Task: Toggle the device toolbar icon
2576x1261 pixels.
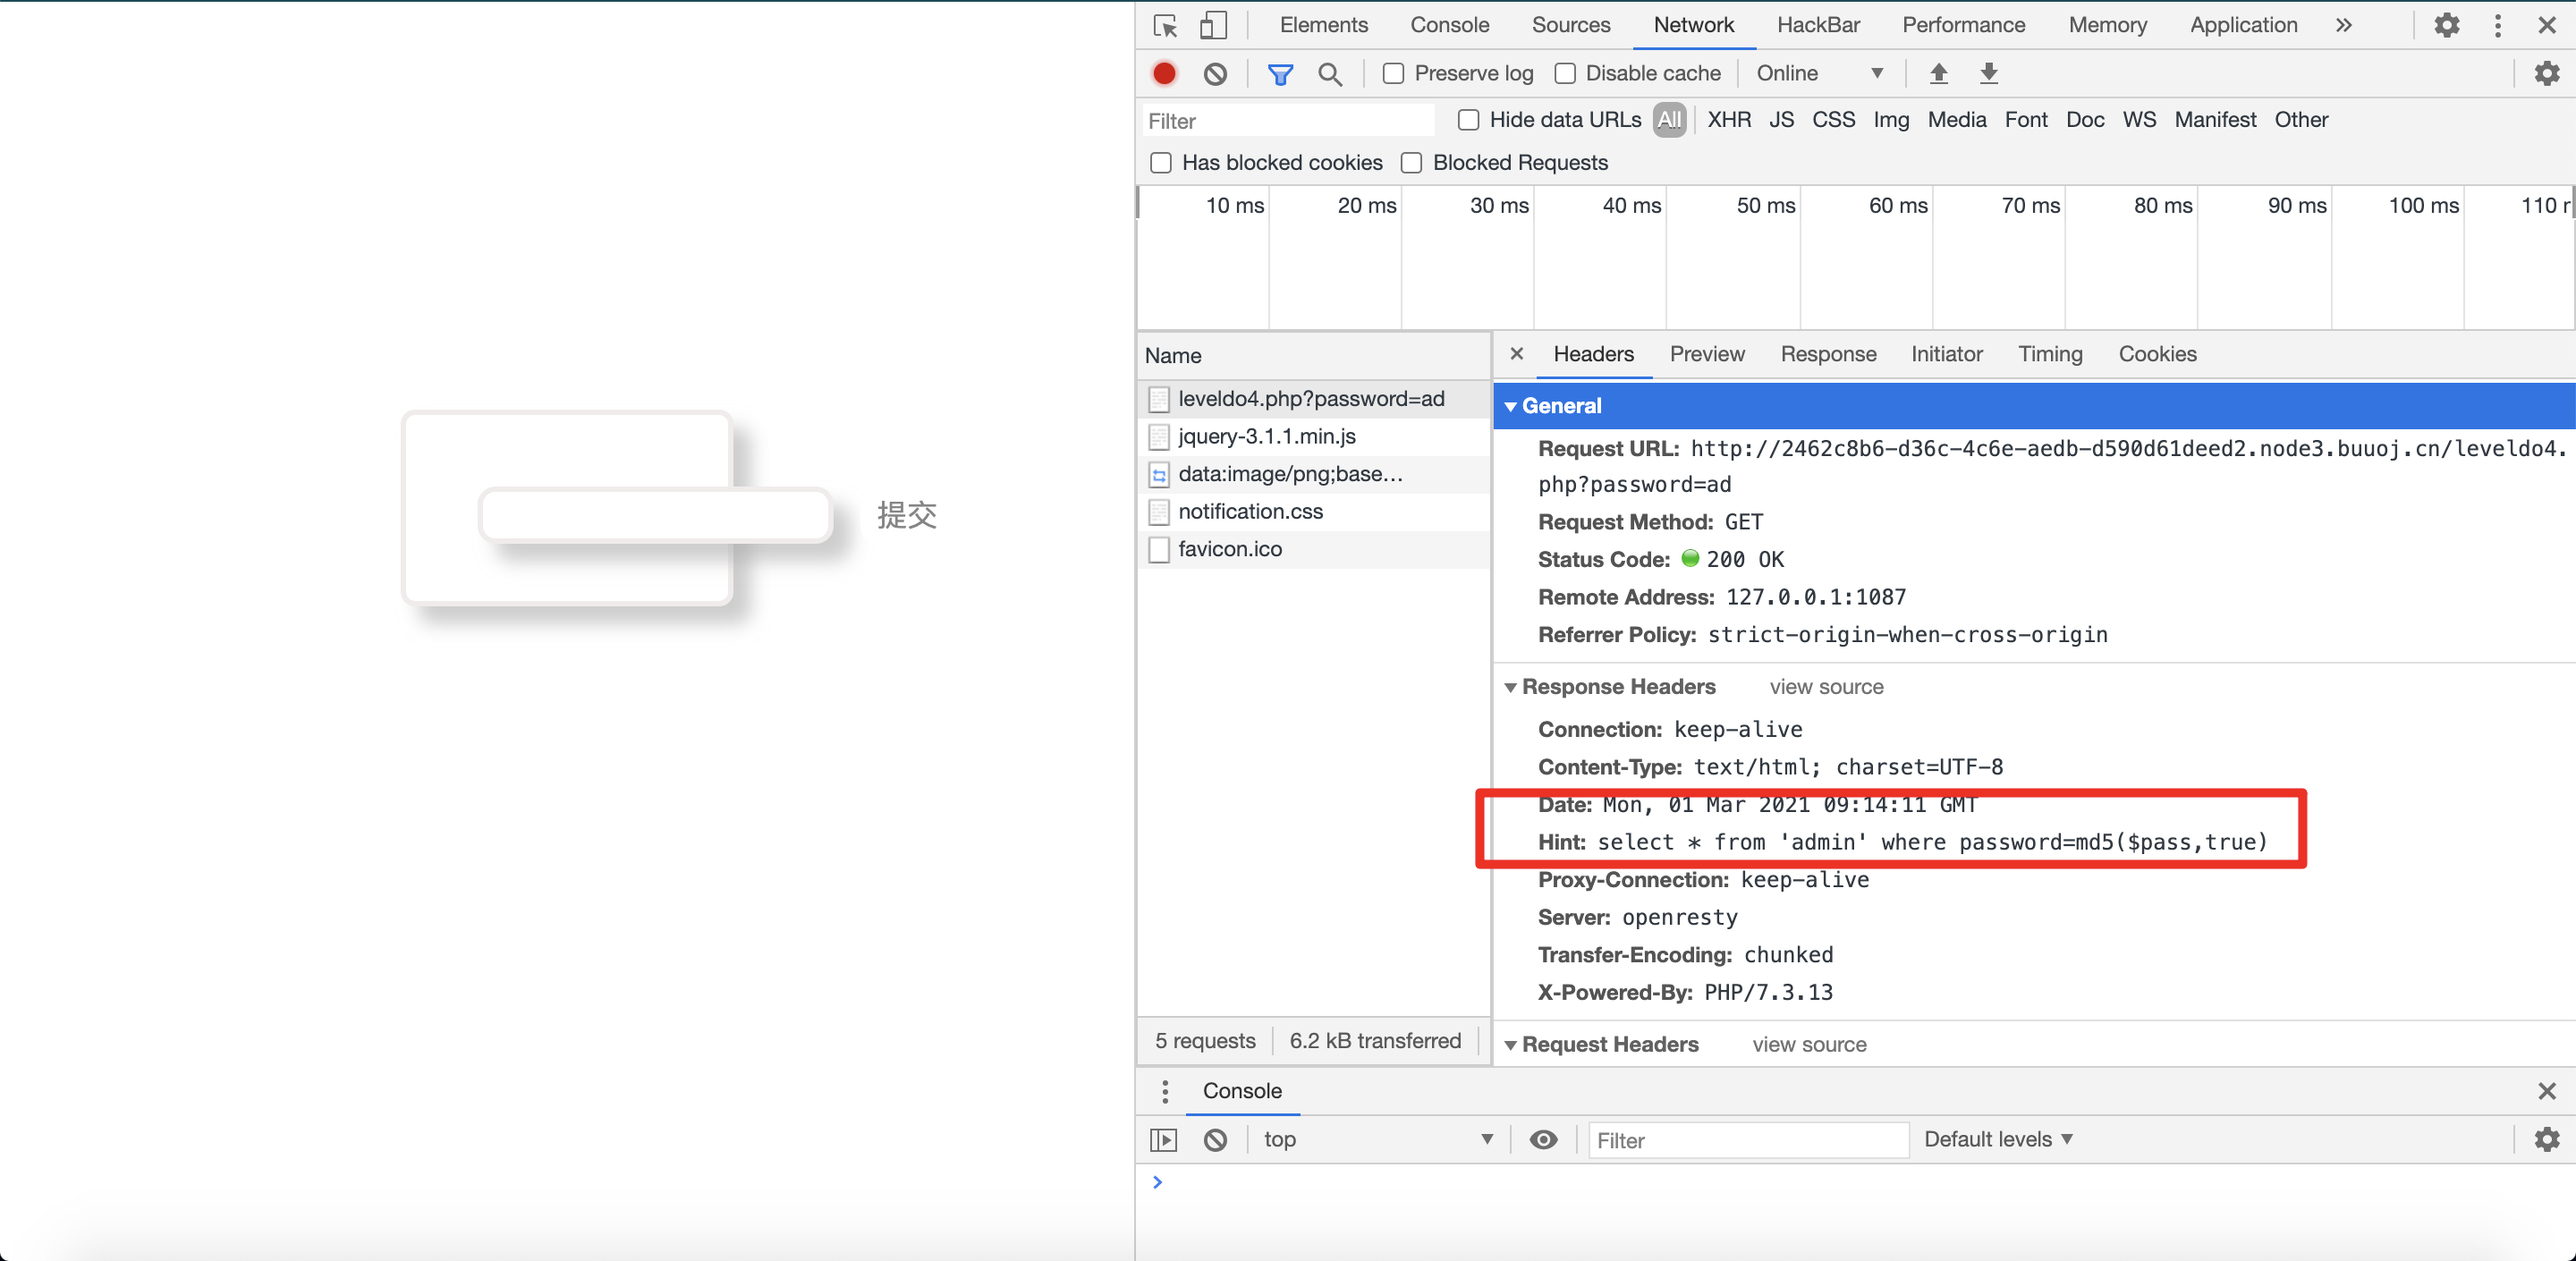Action: 1213,25
